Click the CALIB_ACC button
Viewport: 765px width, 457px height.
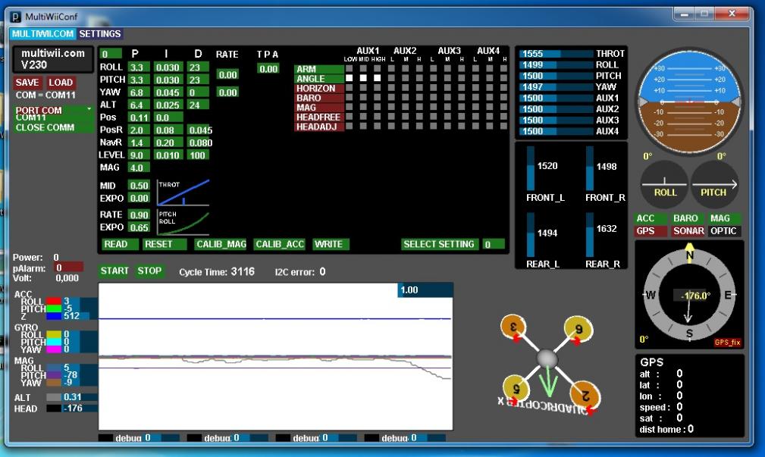[280, 244]
